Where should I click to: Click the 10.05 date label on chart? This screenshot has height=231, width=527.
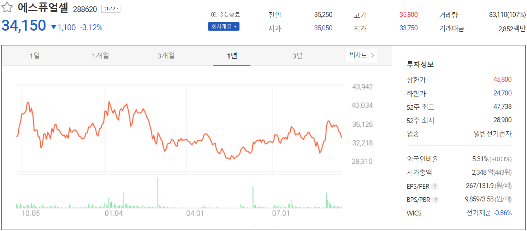[31, 213]
